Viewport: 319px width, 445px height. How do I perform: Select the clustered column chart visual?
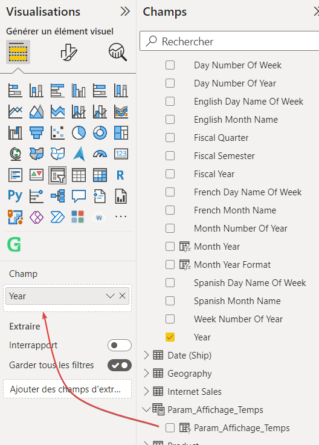(79, 91)
